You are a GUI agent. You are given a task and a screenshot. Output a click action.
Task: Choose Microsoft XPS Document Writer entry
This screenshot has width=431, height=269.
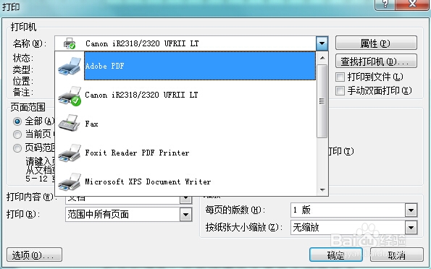[200, 182]
